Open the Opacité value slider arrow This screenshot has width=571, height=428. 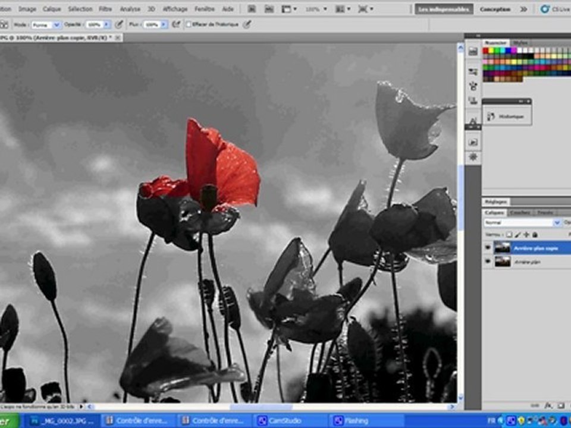pyautogui.click(x=106, y=25)
